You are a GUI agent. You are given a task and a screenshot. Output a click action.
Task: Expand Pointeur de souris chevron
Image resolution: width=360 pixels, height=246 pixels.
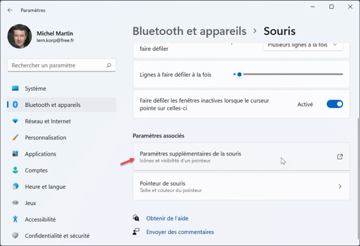(x=340, y=187)
